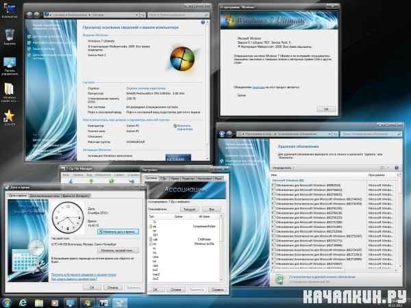Open the Избранное menu in 7-Zip File Manager
The height and width of the screenshot is (308, 411).
103,175
